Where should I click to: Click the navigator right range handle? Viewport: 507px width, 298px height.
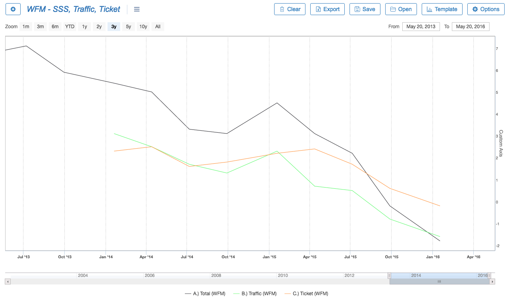(489, 275)
